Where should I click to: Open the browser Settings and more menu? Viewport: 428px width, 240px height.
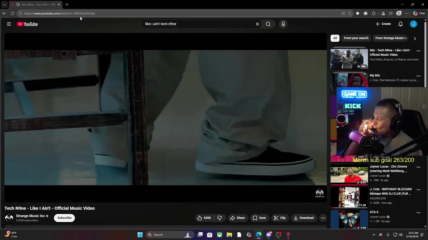point(407,13)
